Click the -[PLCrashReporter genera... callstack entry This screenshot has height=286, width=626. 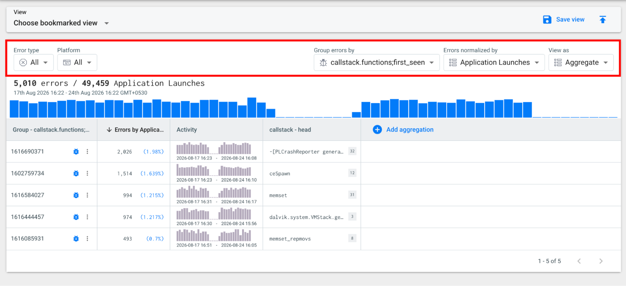click(x=306, y=152)
